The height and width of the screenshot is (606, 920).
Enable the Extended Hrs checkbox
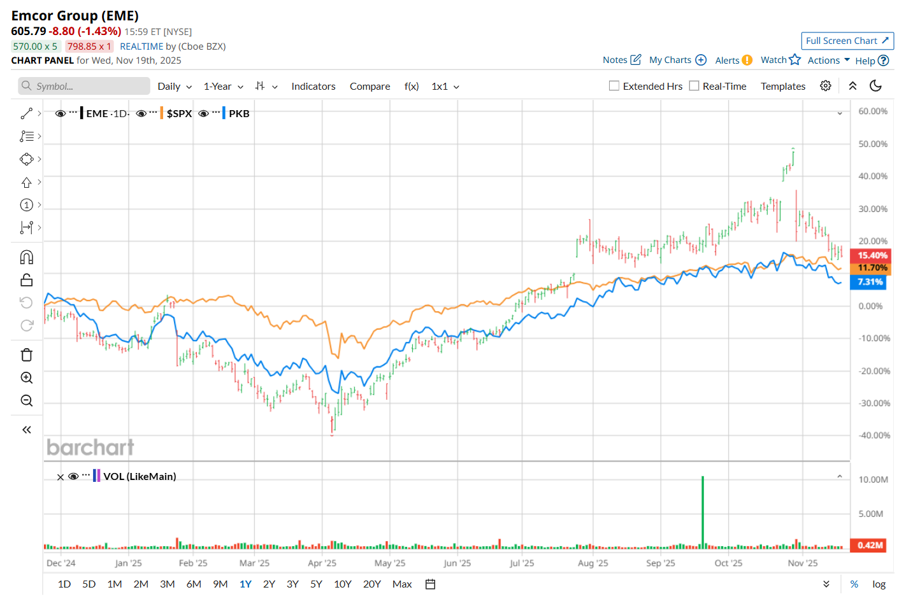tap(614, 86)
